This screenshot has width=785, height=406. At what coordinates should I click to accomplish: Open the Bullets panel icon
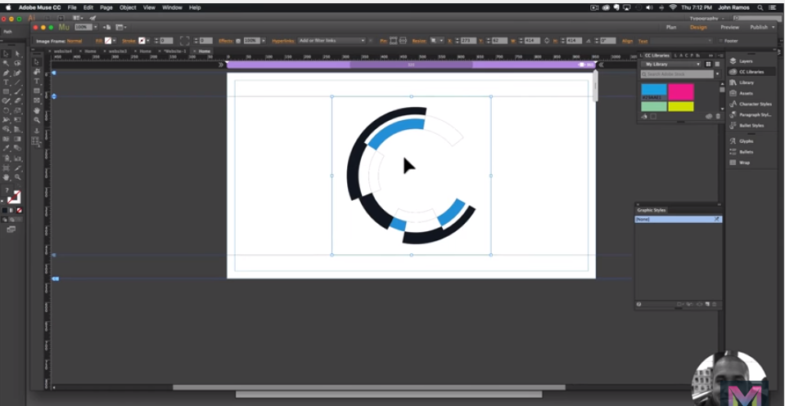[733, 152]
